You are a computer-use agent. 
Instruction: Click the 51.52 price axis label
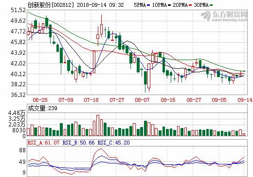(18, 10)
